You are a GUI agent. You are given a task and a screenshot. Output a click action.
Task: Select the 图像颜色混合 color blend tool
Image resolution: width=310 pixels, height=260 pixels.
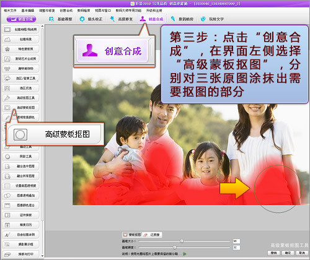coord(20,206)
